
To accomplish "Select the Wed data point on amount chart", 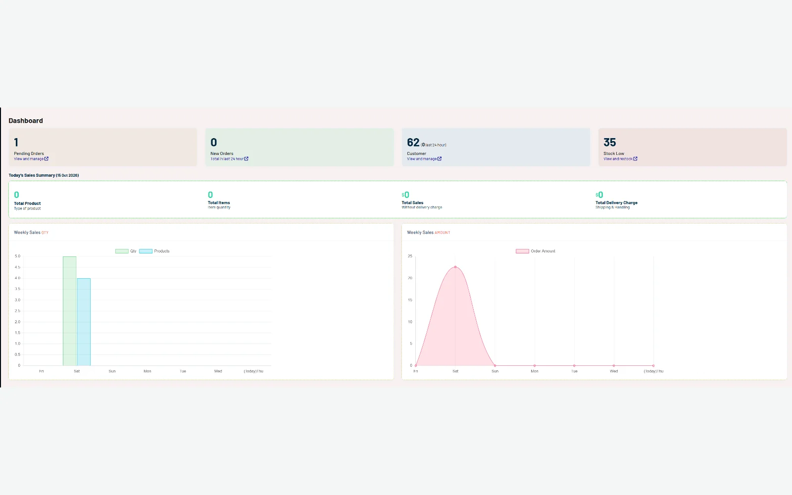I will 614,366.
